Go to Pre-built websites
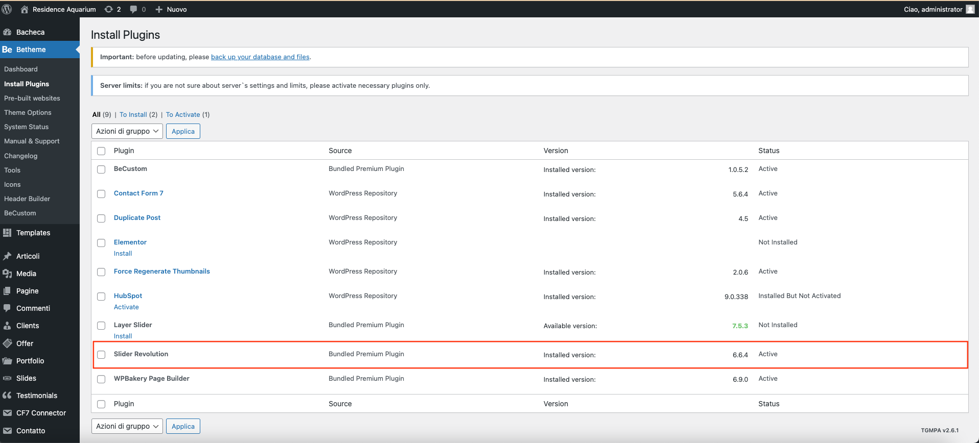The height and width of the screenshot is (443, 979). [32, 98]
